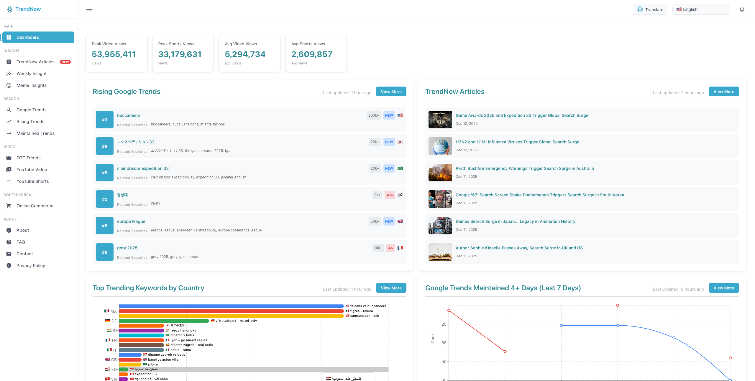Click the Translate globe icon
Viewport: 755px width, 381px height.
click(639, 9)
